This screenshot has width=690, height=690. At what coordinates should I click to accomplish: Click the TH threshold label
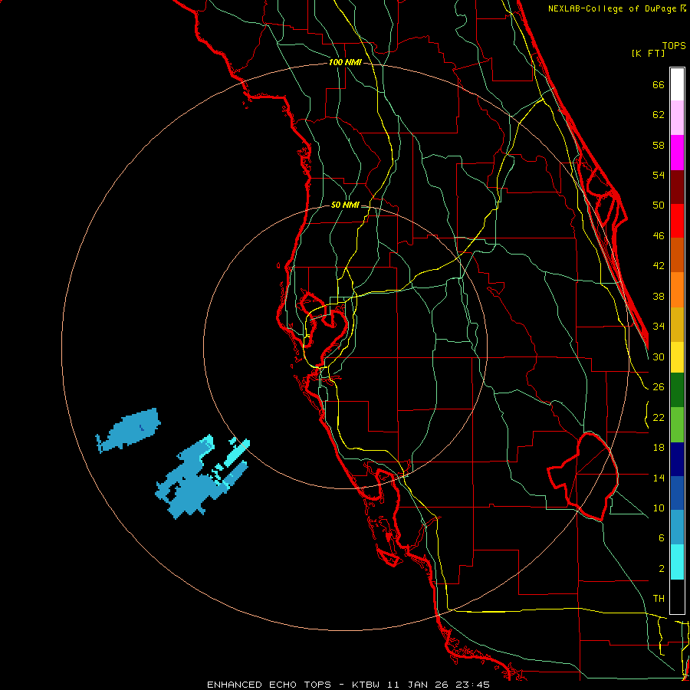[659, 599]
